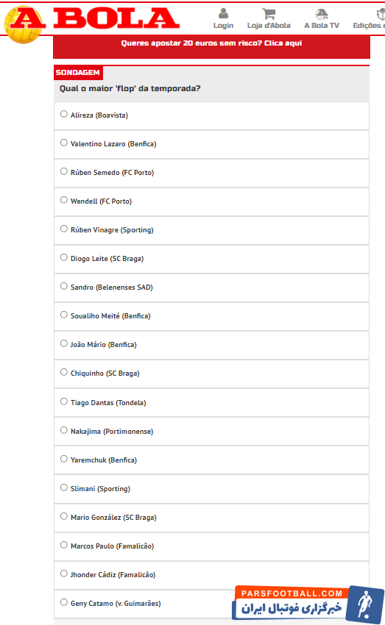The width and height of the screenshot is (385, 625).
Task: Click the Login text link
Action: (224, 26)
